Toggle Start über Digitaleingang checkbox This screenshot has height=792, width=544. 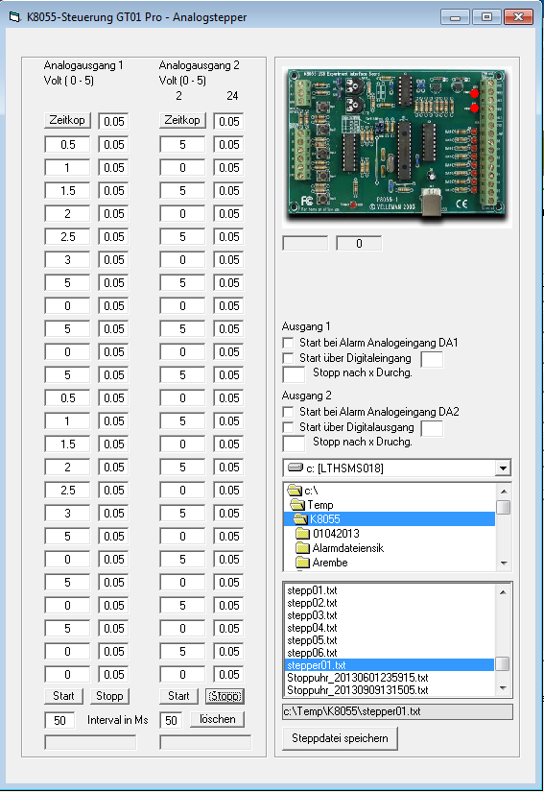tap(288, 358)
